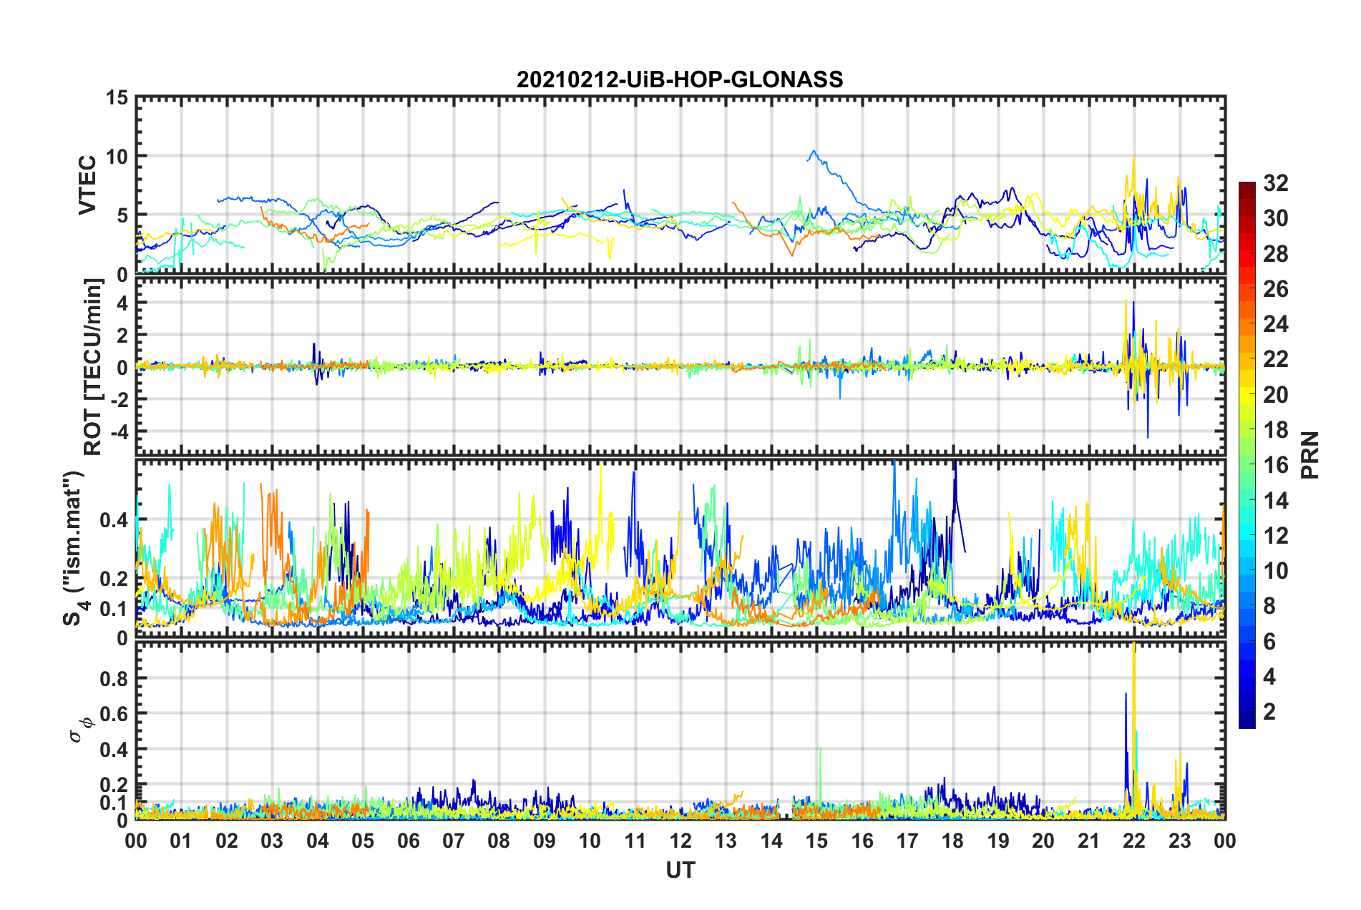
Task: Click colorbar tick label 30
Action: click(1275, 218)
